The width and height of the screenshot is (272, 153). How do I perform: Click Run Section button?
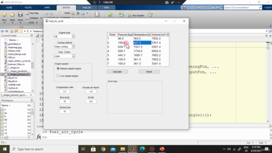pos(136,16)
